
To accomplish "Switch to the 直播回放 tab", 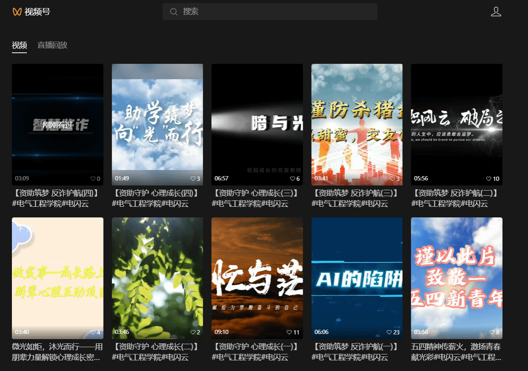I will [52, 45].
